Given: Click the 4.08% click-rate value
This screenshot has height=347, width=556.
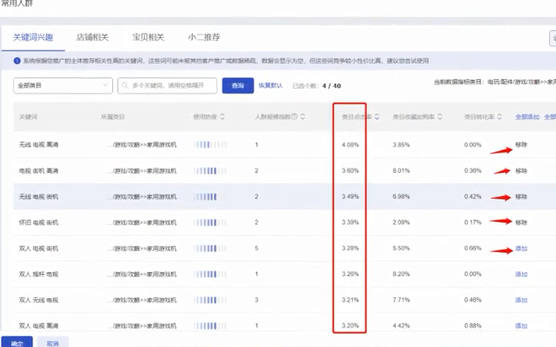Looking at the screenshot, I should point(350,145).
